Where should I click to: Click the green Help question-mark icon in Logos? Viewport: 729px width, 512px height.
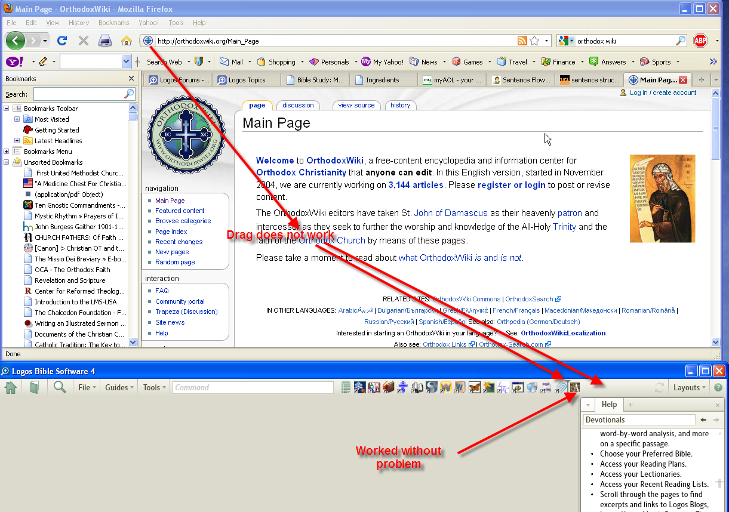(x=718, y=387)
